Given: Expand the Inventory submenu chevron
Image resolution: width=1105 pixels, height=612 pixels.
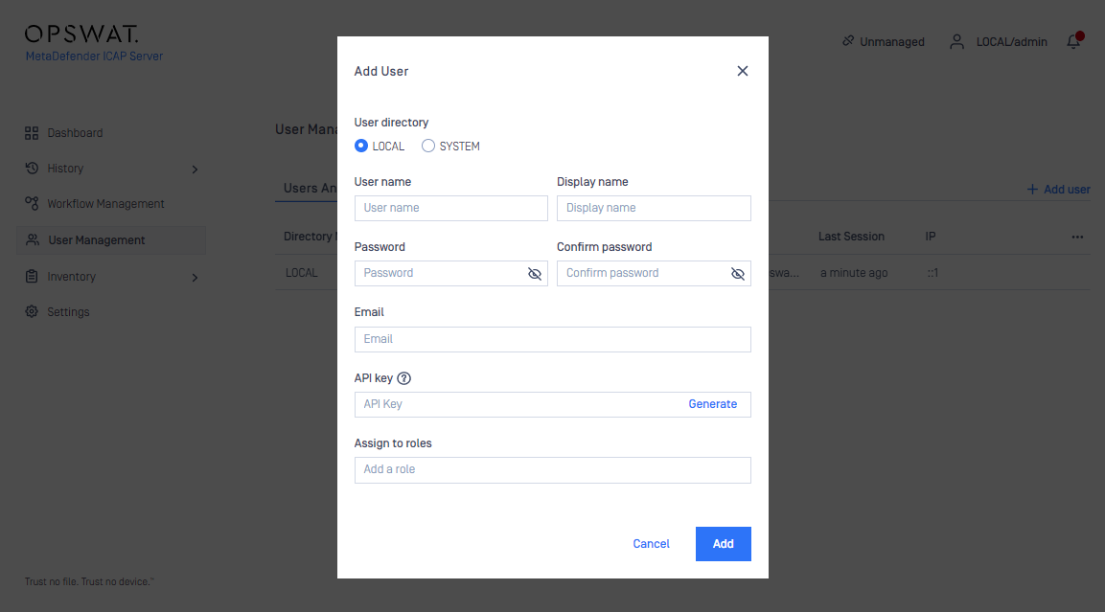Looking at the screenshot, I should click(195, 278).
